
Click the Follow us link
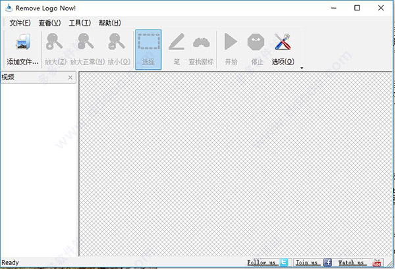tap(262, 262)
